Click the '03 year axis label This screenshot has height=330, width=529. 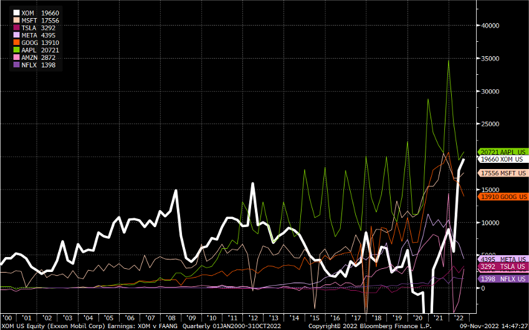pos(69,318)
